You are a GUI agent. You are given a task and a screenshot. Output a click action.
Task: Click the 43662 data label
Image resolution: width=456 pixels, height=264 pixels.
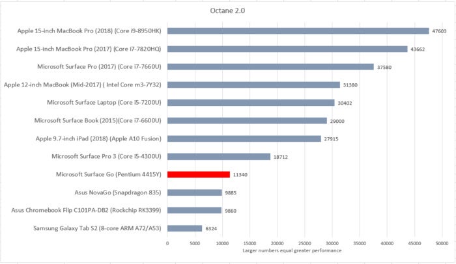(418, 49)
